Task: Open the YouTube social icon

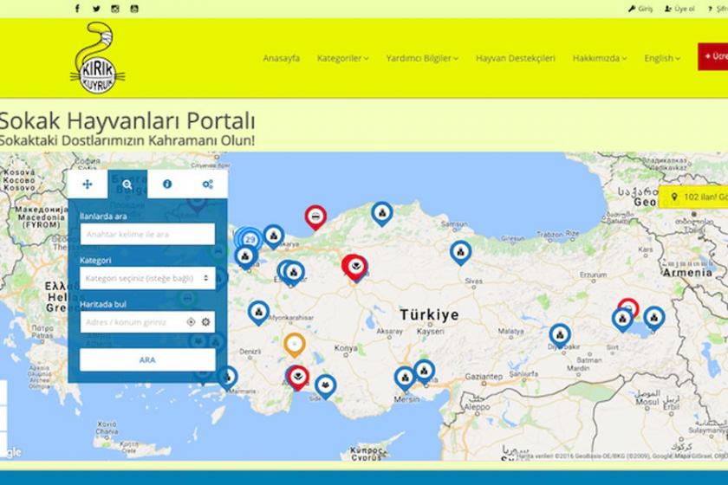Action: point(134,9)
